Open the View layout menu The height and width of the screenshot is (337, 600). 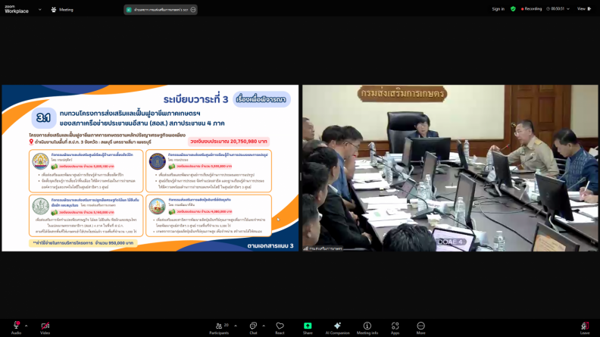(584, 9)
